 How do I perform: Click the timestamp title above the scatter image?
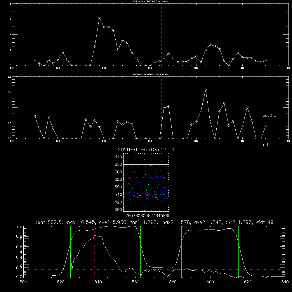(x=146, y=150)
